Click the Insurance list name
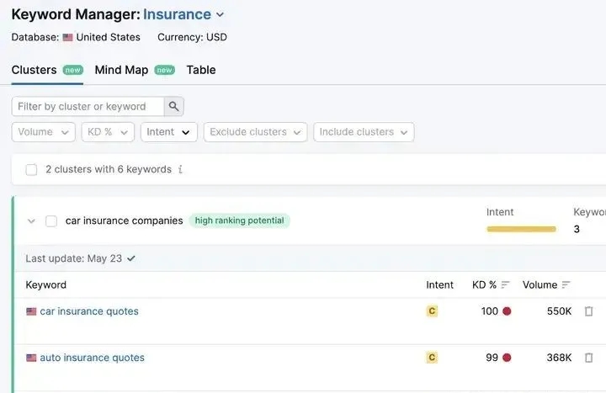This screenshot has height=393, width=606. point(177,14)
